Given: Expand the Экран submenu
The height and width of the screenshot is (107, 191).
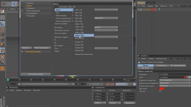Looking at the screenshot, I should tap(64, 10).
